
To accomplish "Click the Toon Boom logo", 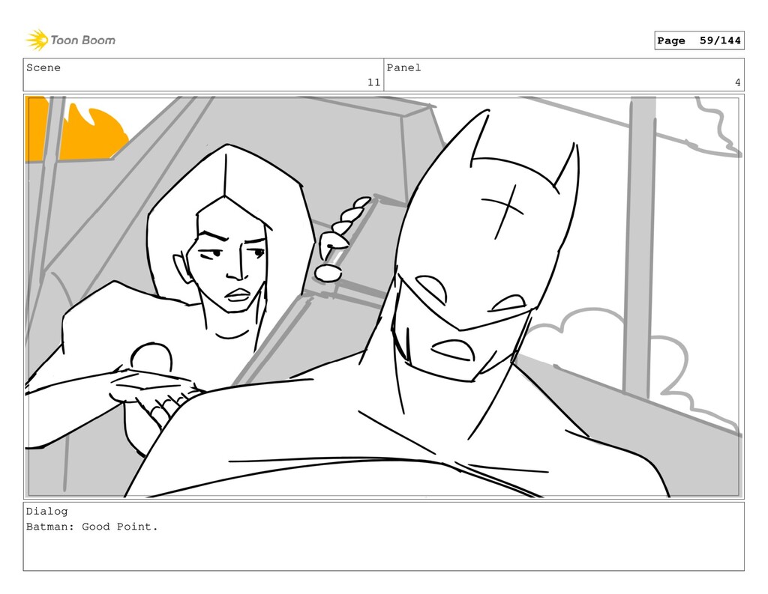I will (x=70, y=40).
